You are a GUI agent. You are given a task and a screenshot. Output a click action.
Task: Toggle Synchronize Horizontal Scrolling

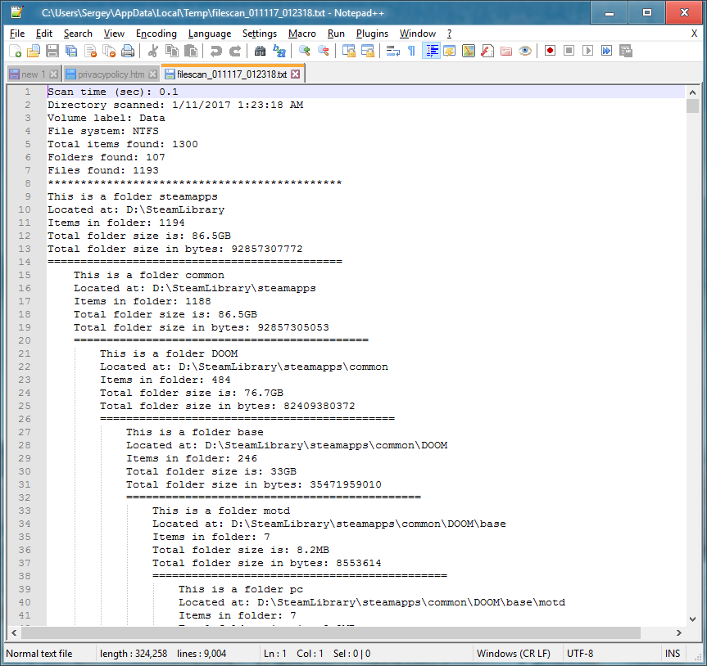(368, 51)
